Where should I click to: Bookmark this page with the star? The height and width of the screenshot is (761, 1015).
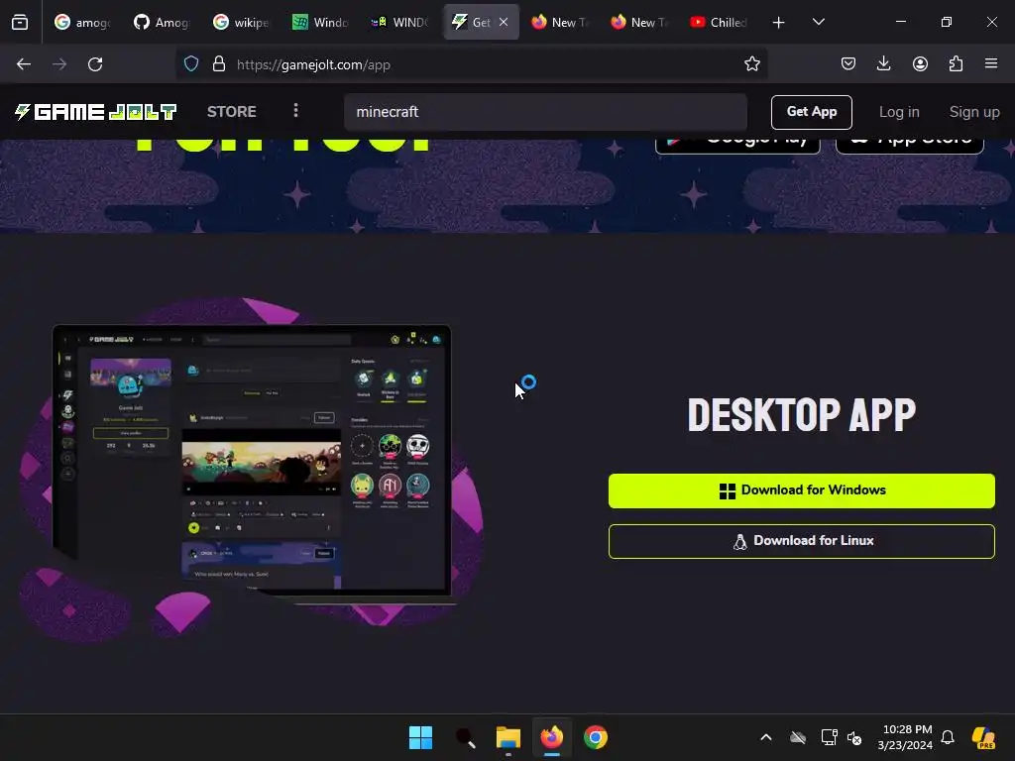751,64
